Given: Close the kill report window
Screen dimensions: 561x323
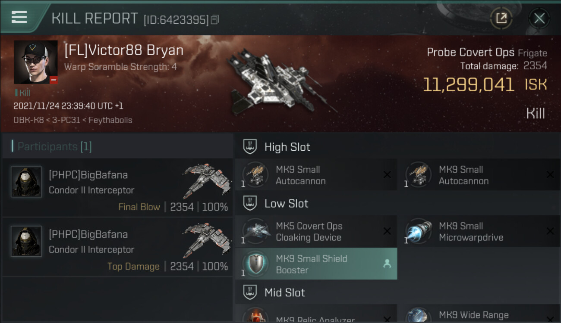Looking at the screenshot, I should (x=539, y=18).
